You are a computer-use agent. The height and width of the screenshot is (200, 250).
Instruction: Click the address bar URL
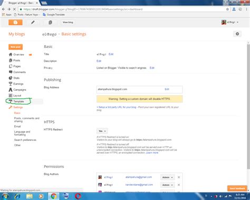coord(83,9)
